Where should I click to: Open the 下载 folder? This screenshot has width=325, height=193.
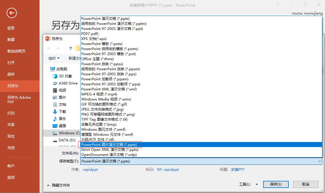coord(62,112)
